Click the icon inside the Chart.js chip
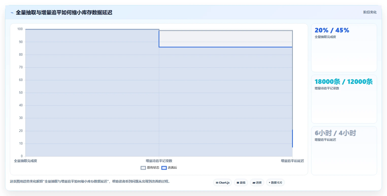This screenshot has height=196, width=387. (x=217, y=183)
